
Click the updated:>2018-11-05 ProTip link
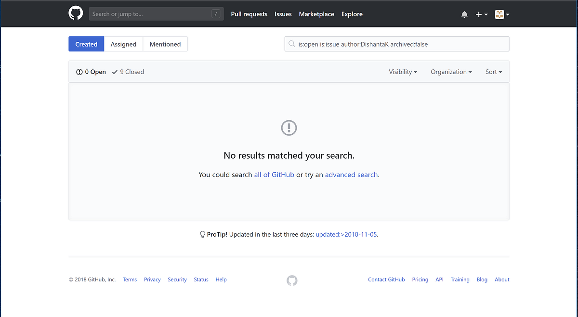[x=346, y=234]
